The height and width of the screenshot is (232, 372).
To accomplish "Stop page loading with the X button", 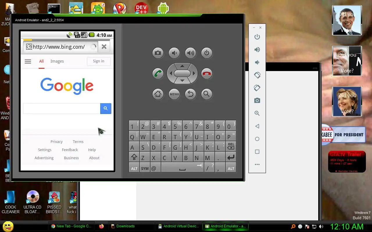I will point(104,47).
